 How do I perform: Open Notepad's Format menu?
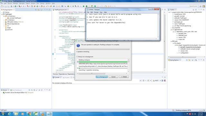tap(96, 12)
